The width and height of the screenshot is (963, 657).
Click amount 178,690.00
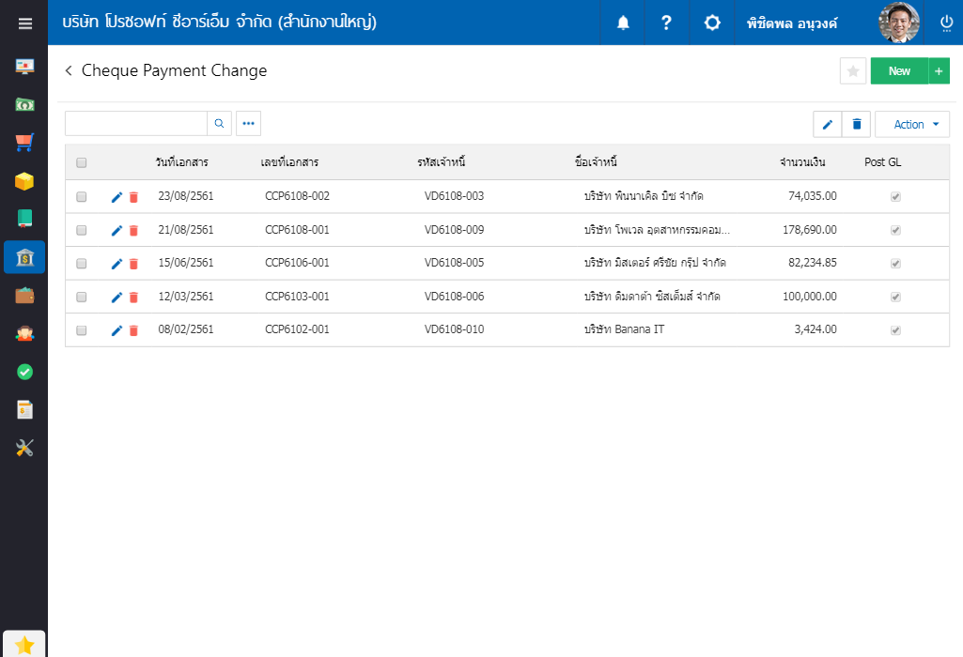point(810,229)
